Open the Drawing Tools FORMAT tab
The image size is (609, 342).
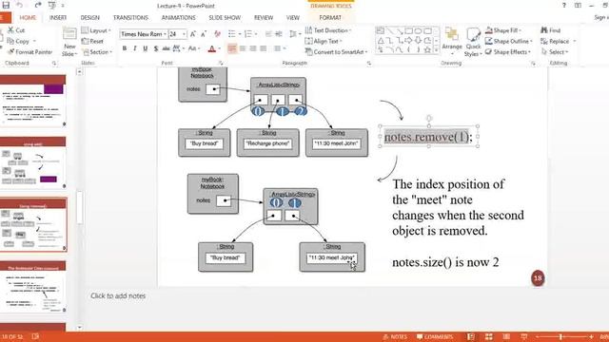coord(330,18)
